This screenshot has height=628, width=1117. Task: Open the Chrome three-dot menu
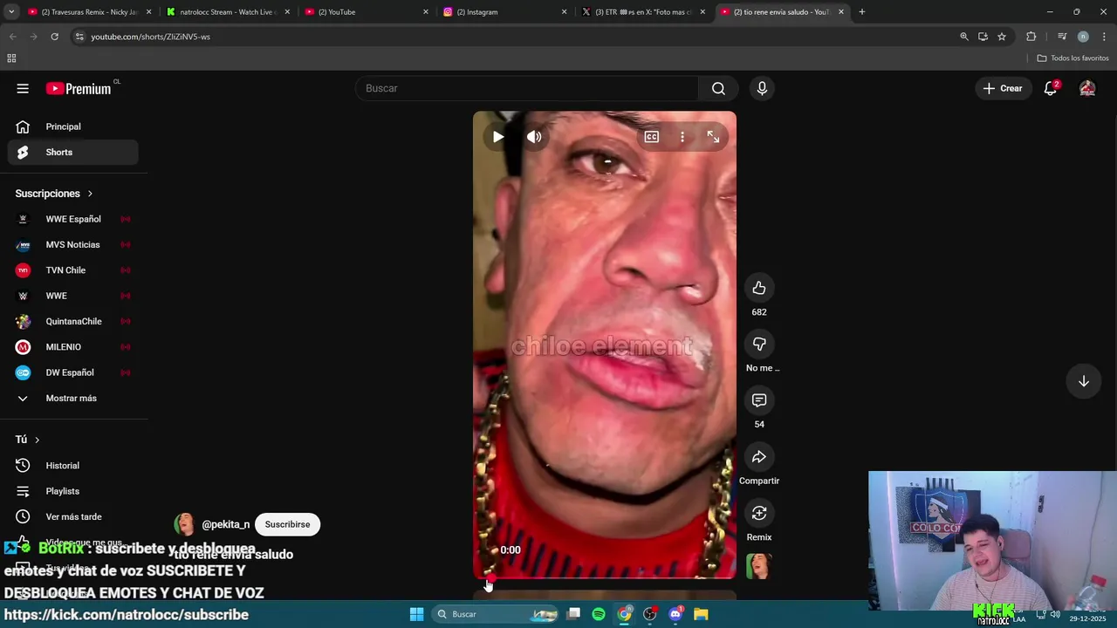click(1104, 37)
